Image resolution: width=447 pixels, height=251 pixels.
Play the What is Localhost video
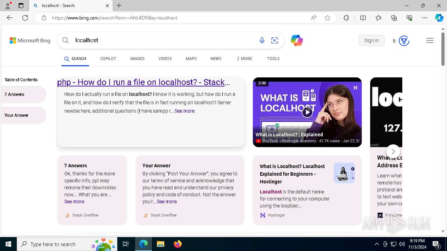[x=307, y=112]
